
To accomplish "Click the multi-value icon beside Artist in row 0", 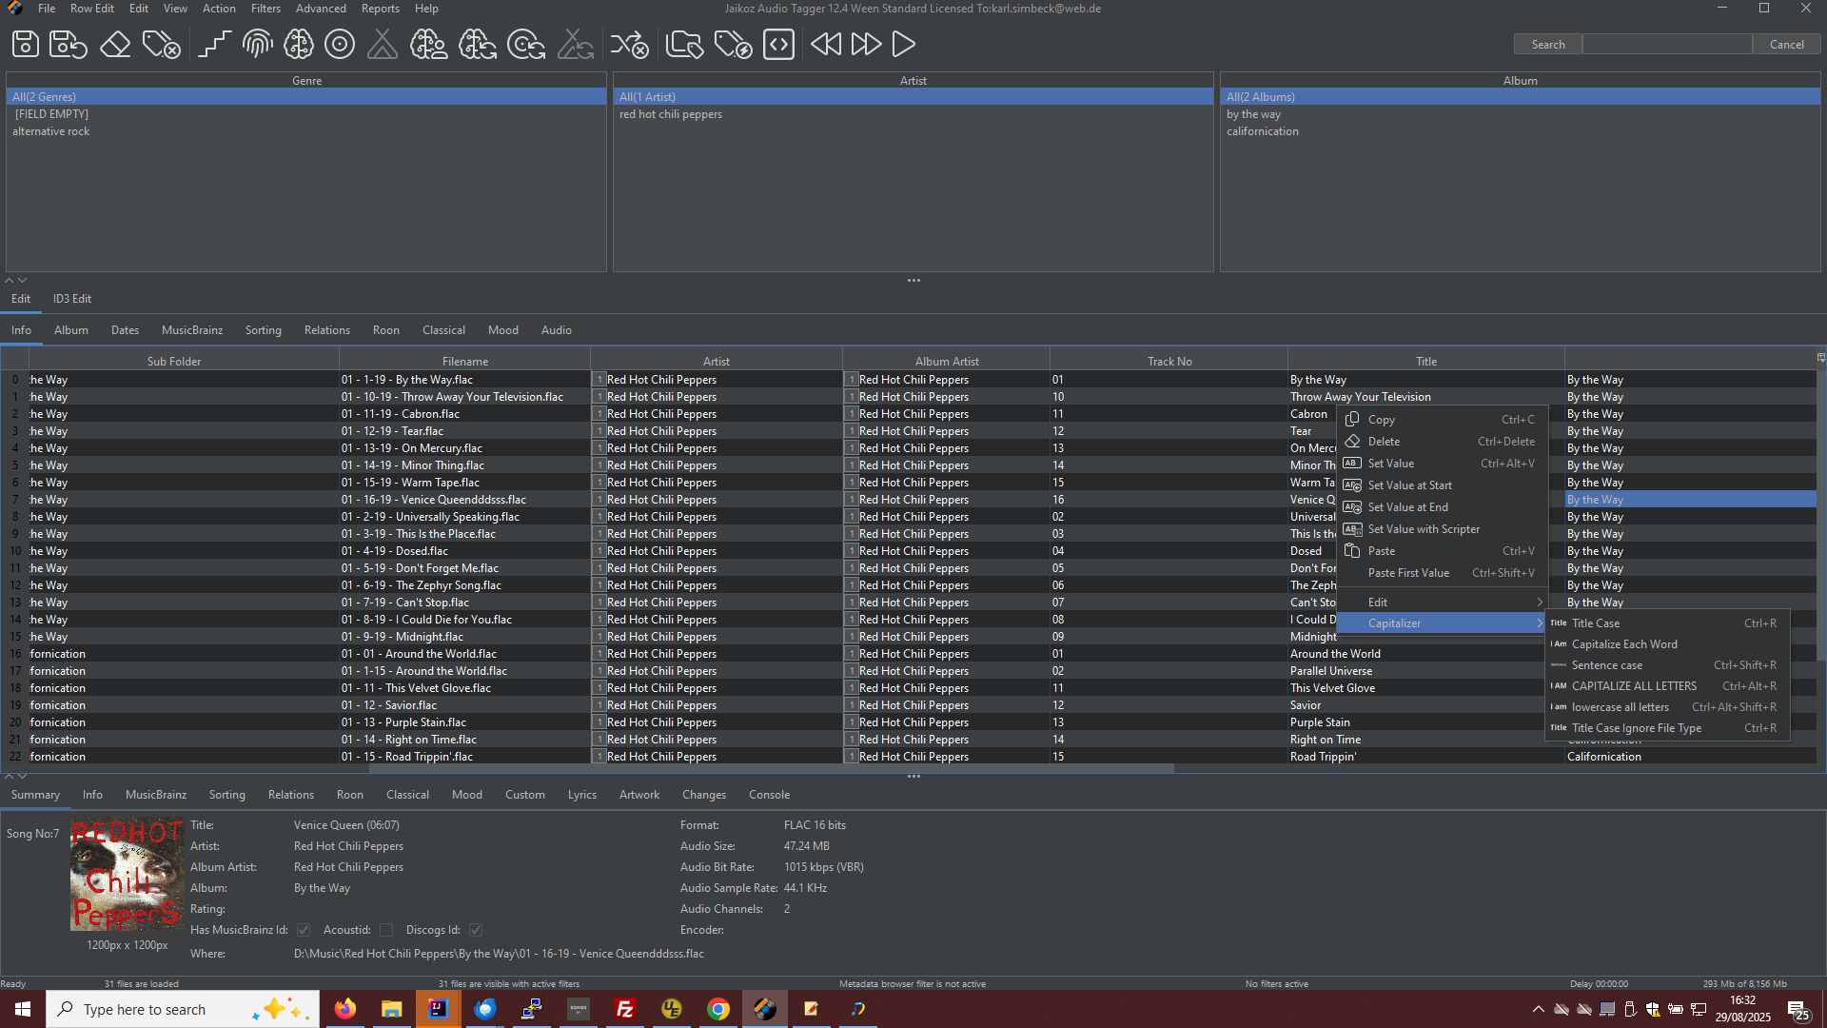I will point(599,380).
